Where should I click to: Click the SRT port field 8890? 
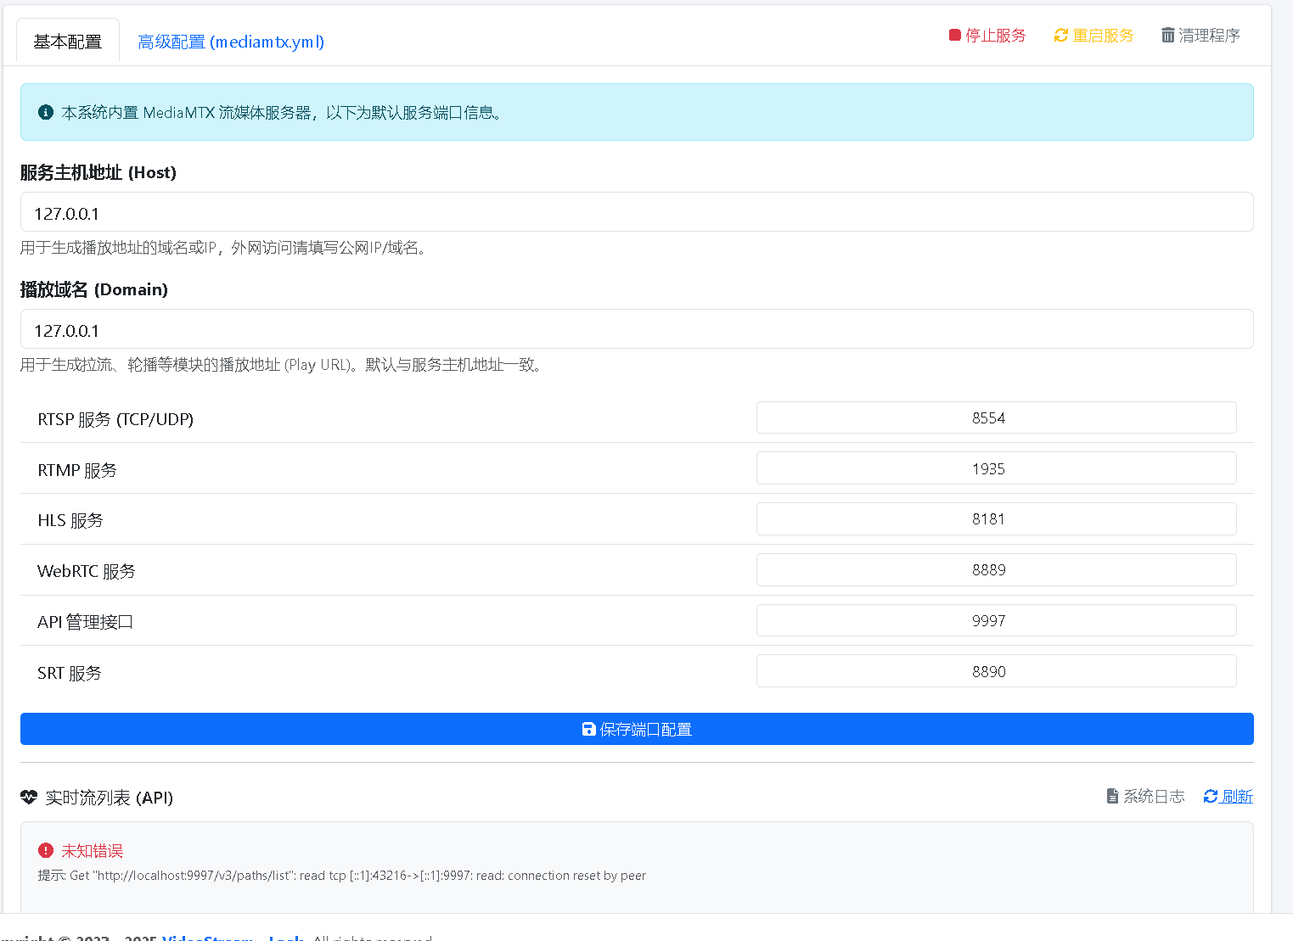(x=996, y=671)
